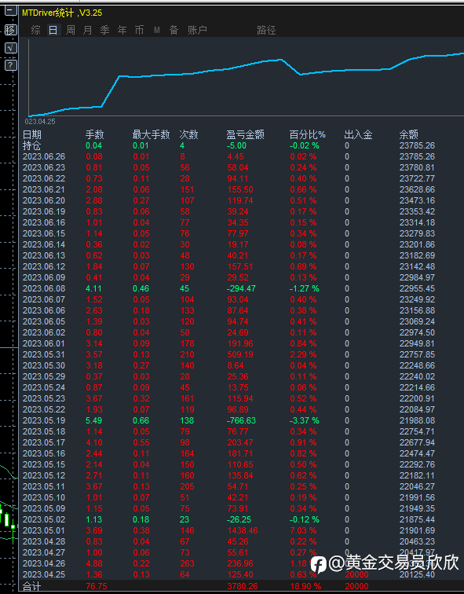Switch to the 账户 account tab
Screen dimensions: 464x594
pyautogui.click(x=197, y=30)
